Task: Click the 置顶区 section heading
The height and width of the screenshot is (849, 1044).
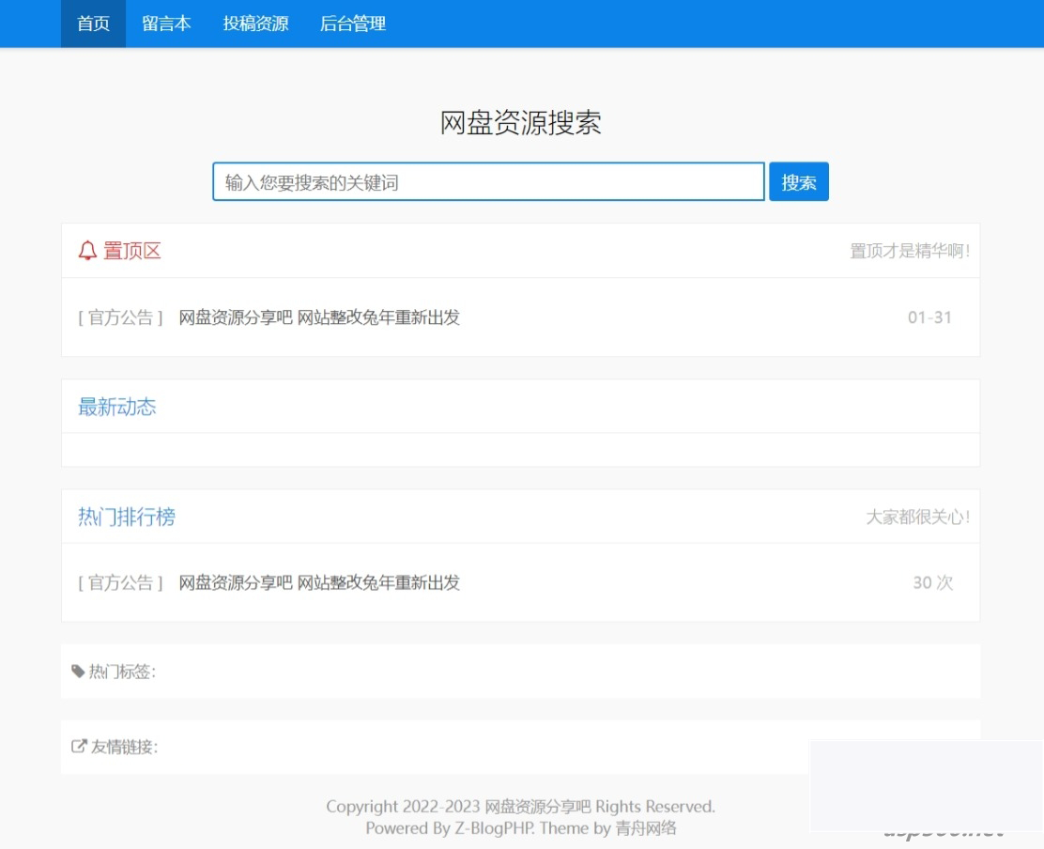Action: pyautogui.click(x=130, y=251)
